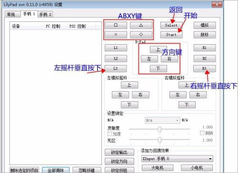
Task: Click the Triangle symbol button
Action: tap(141, 25)
